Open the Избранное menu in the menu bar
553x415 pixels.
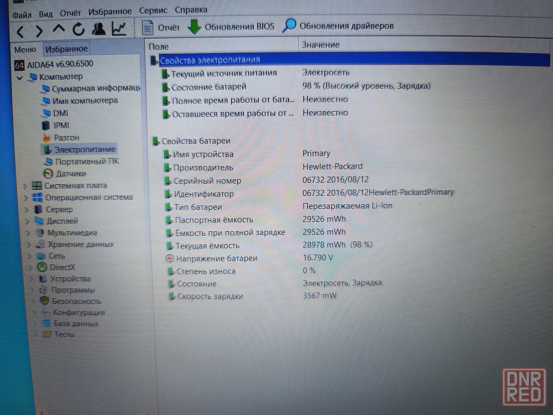(109, 12)
